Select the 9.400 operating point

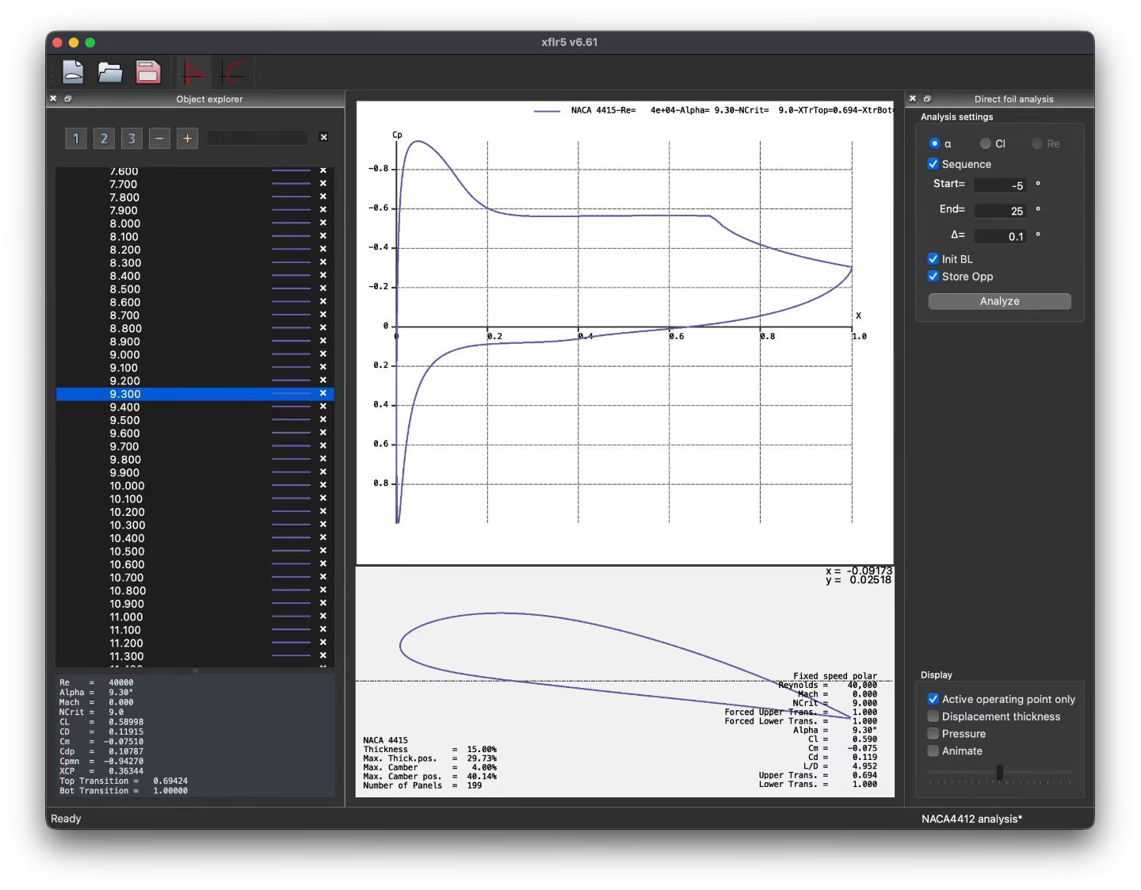point(195,407)
